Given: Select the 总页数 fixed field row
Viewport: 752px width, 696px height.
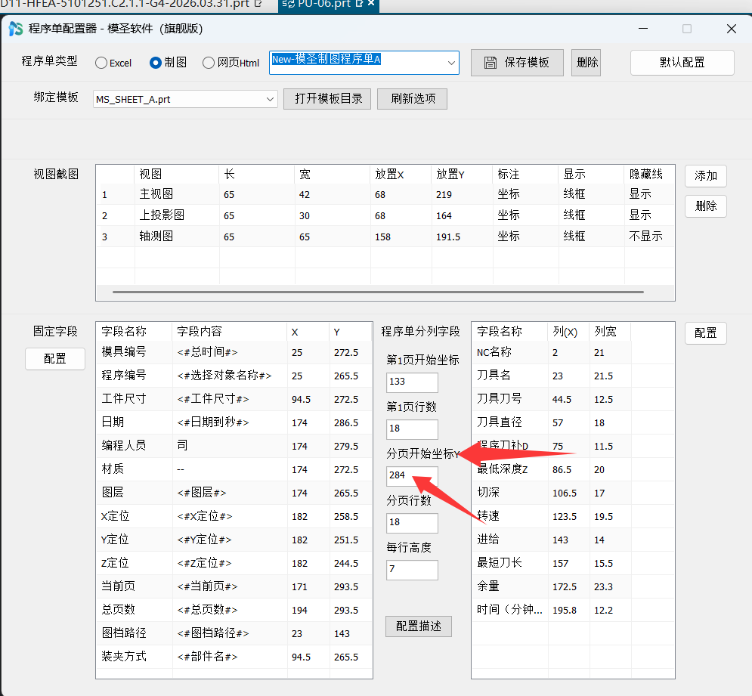Looking at the screenshot, I should [x=234, y=610].
